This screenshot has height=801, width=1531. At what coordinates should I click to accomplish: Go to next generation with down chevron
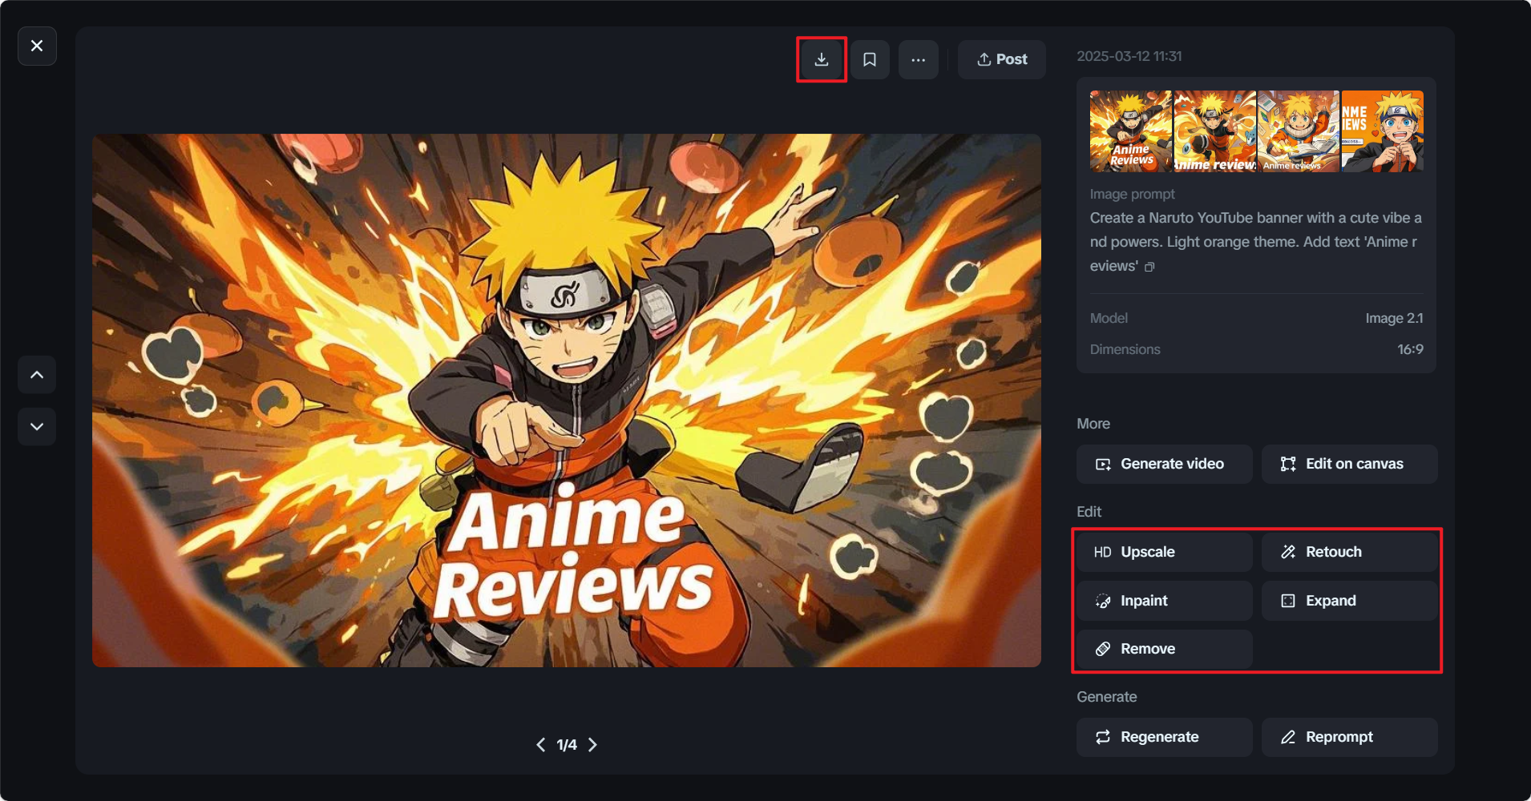[x=37, y=426]
